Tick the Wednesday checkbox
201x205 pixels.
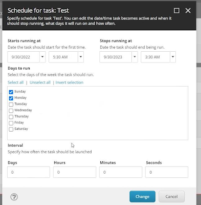pyautogui.click(x=11, y=111)
